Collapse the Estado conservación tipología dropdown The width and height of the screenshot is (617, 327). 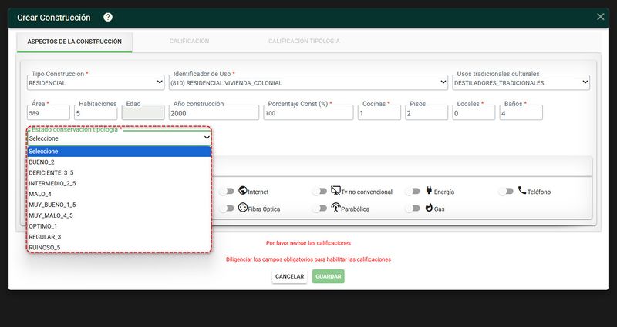tap(120, 138)
